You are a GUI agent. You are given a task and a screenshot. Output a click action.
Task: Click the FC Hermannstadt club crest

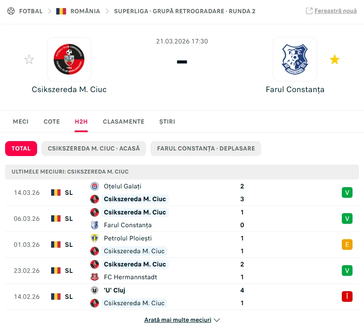coord(95,277)
